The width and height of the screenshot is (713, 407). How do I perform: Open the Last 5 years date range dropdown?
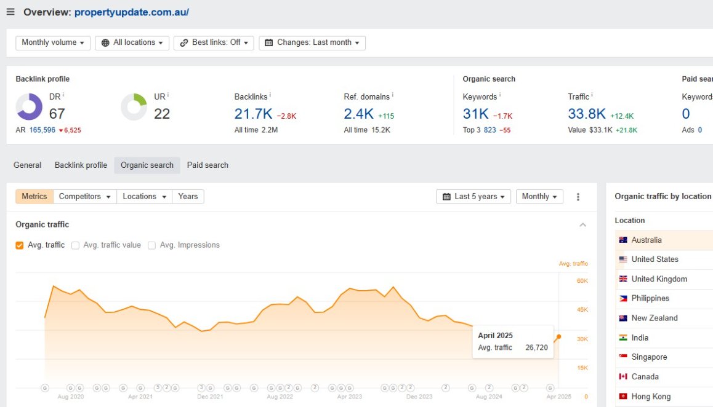click(473, 197)
